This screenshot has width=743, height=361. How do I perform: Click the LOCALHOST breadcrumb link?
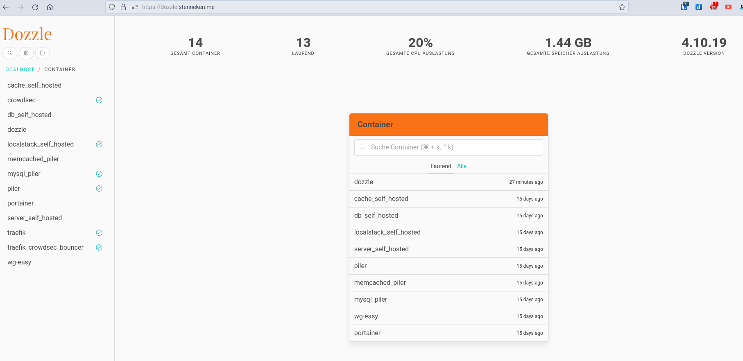tap(18, 70)
